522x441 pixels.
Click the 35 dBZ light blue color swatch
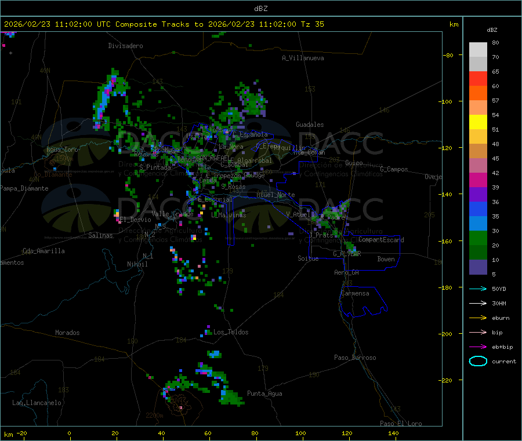click(478, 224)
